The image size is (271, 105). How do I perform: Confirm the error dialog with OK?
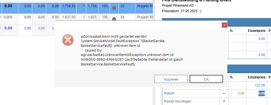[206, 79]
